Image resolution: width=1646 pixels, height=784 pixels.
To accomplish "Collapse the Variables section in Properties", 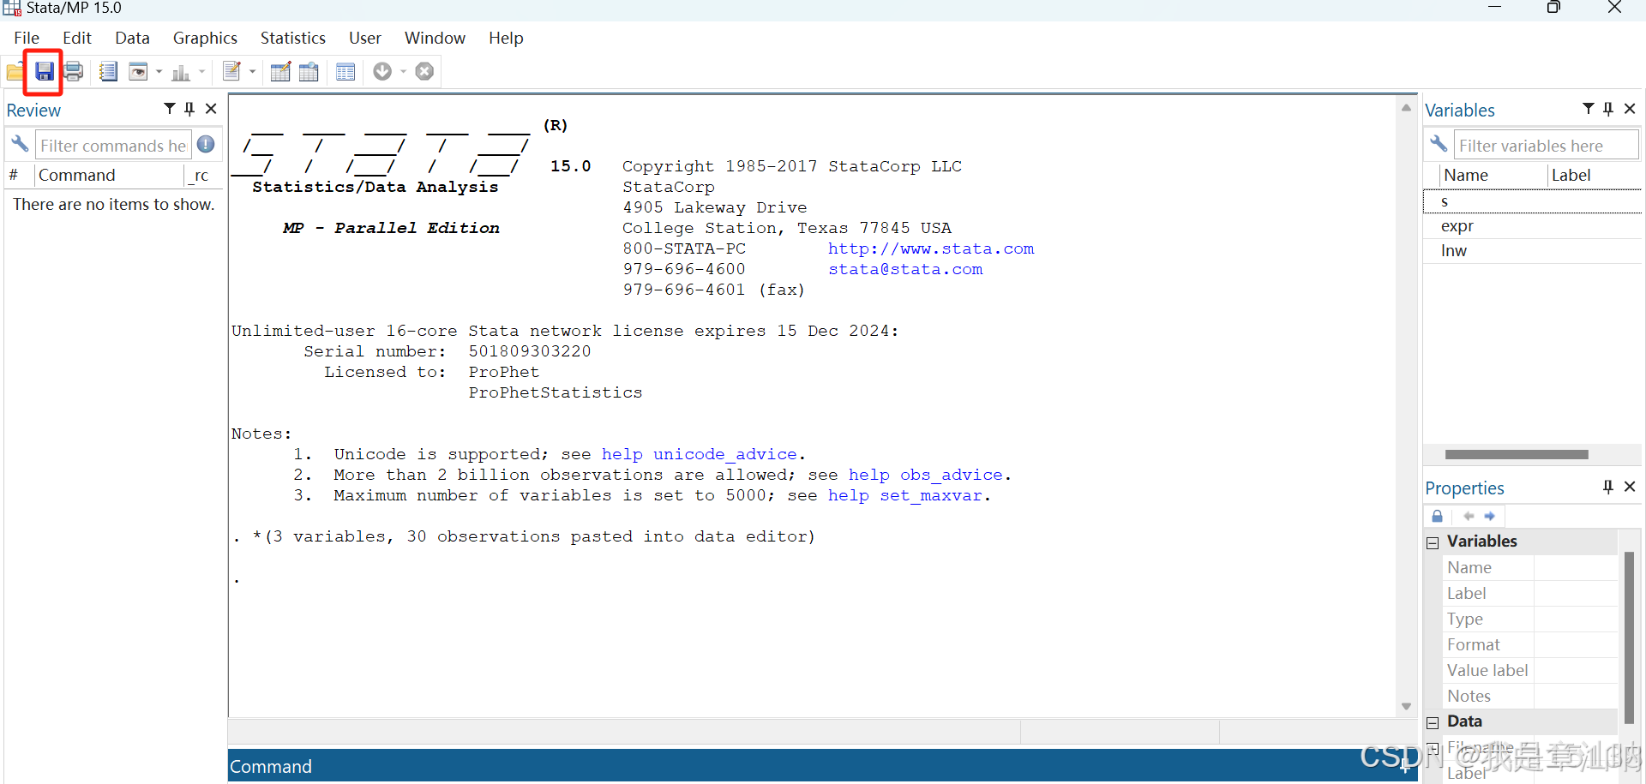I will tap(1433, 542).
